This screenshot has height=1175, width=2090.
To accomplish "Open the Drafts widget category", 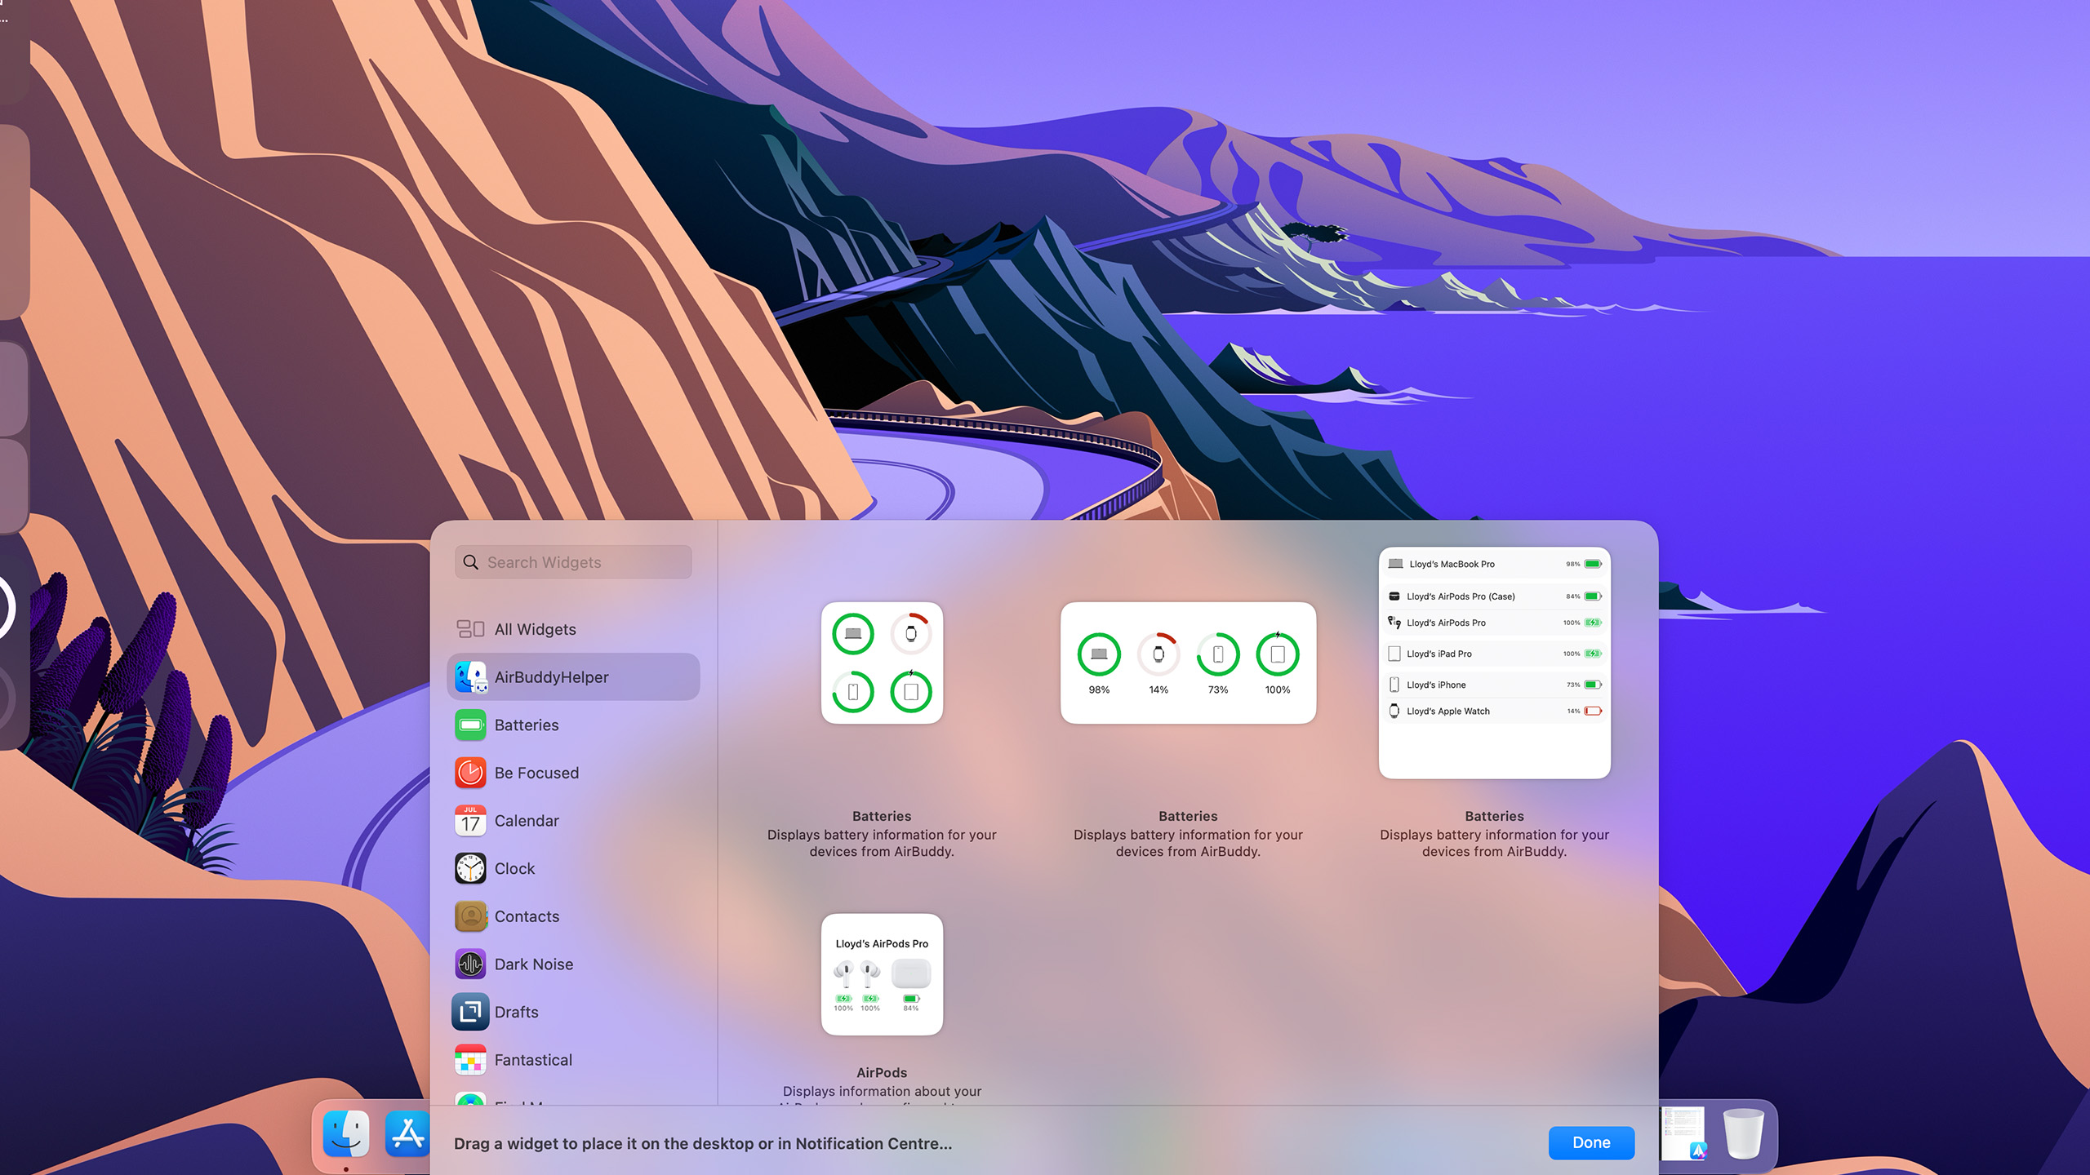I will [573, 1012].
